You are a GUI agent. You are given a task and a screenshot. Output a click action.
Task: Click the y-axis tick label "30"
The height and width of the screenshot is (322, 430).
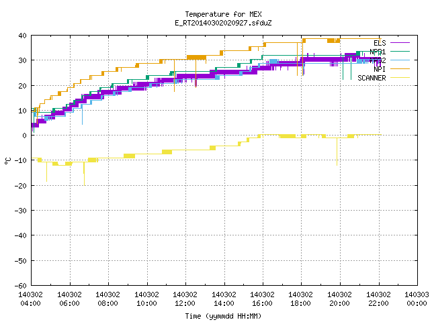pos(22,60)
